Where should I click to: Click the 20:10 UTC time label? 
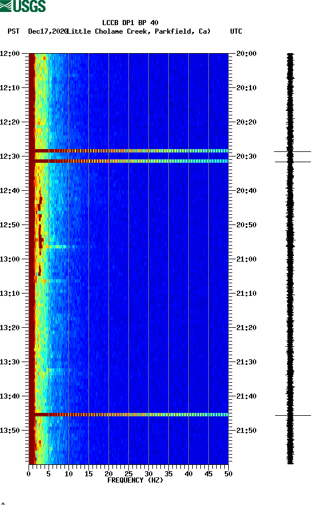click(247, 87)
